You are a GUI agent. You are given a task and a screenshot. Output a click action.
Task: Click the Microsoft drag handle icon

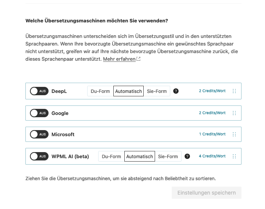tap(234, 134)
